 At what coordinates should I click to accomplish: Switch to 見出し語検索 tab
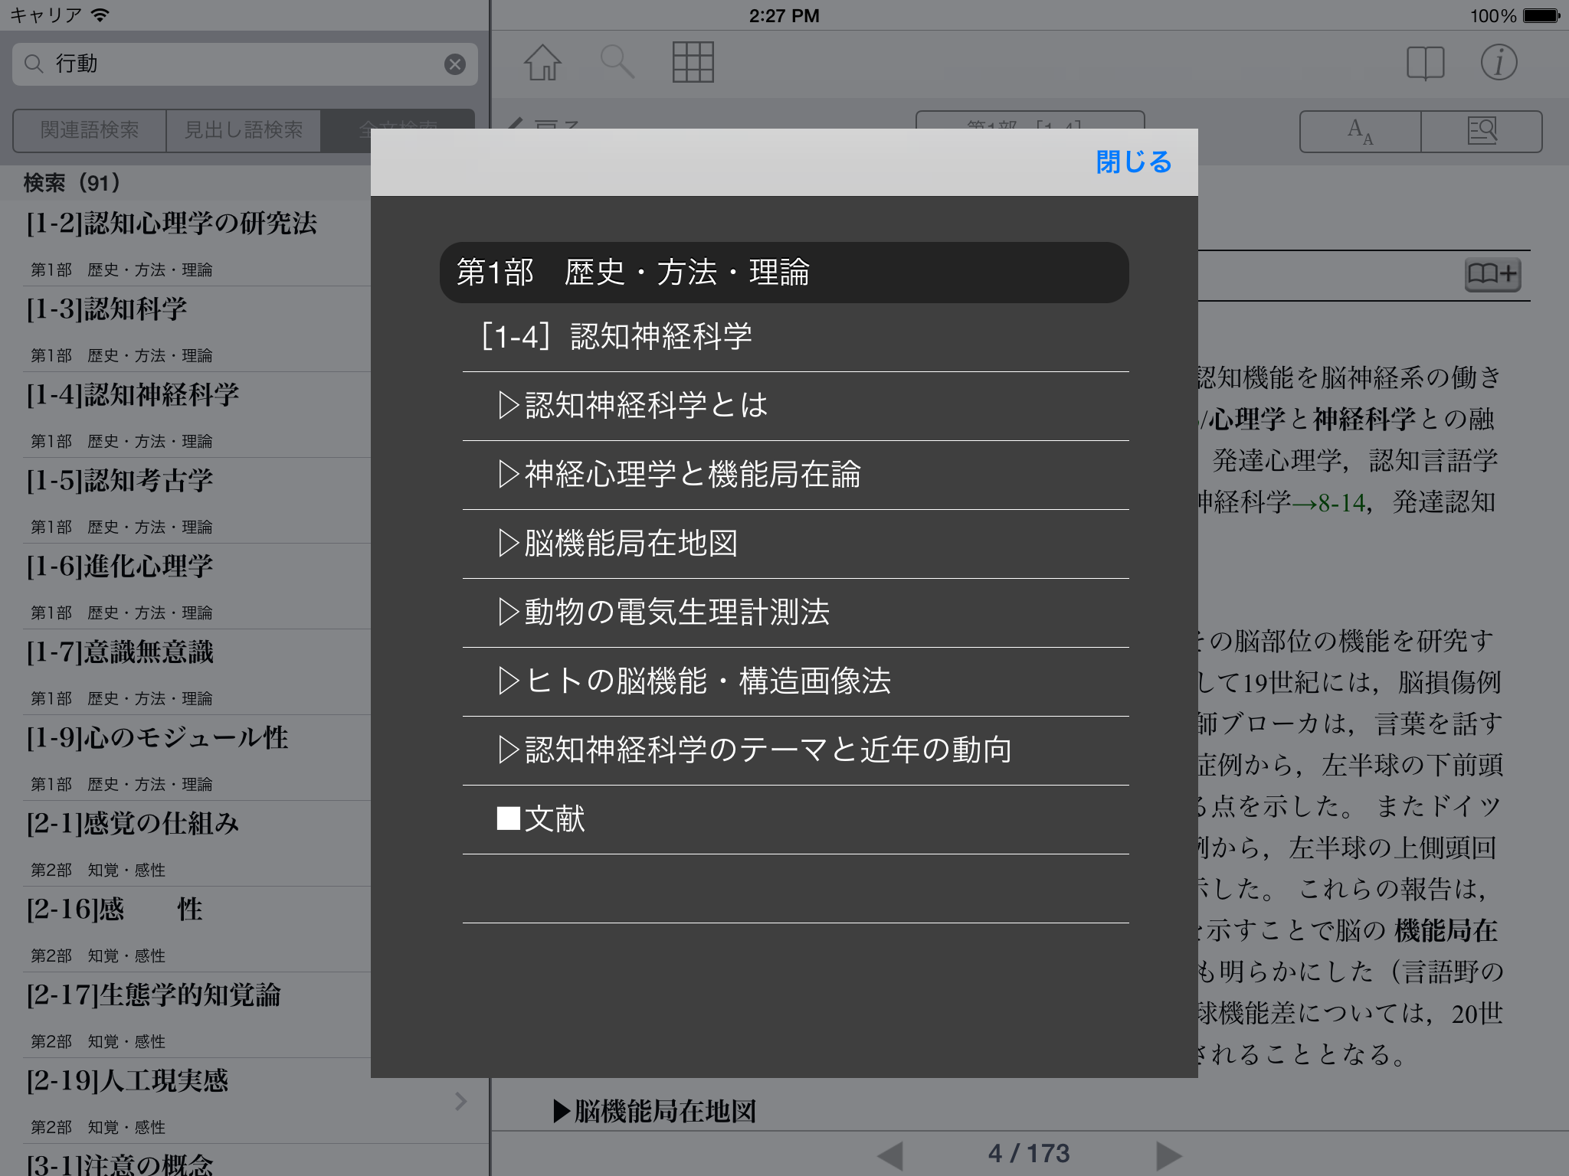point(244,130)
